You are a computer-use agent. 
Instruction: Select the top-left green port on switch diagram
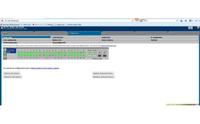tap(19, 53)
